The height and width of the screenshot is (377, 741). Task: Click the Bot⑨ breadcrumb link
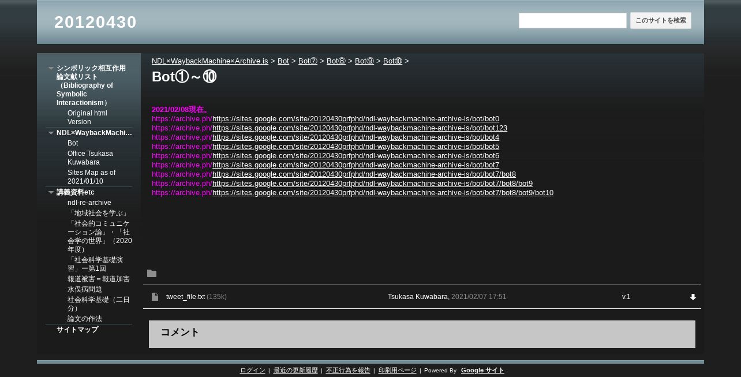(364, 61)
